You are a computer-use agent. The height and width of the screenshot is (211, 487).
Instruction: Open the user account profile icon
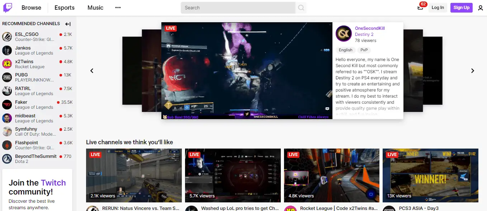(481, 8)
